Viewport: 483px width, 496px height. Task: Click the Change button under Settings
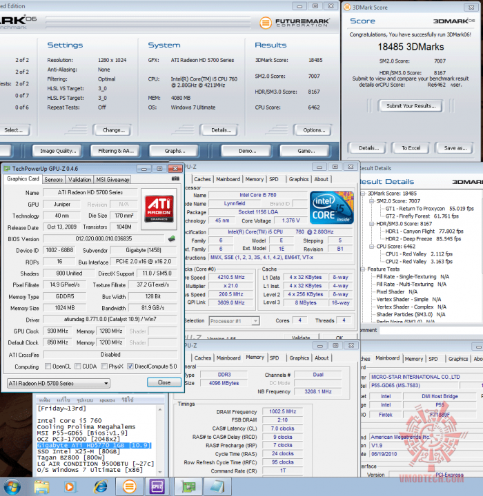113,130
